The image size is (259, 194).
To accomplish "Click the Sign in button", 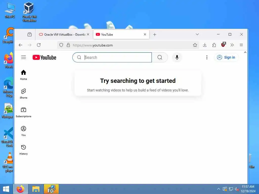I will (226, 57).
